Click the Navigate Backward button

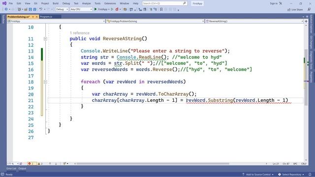6,9
